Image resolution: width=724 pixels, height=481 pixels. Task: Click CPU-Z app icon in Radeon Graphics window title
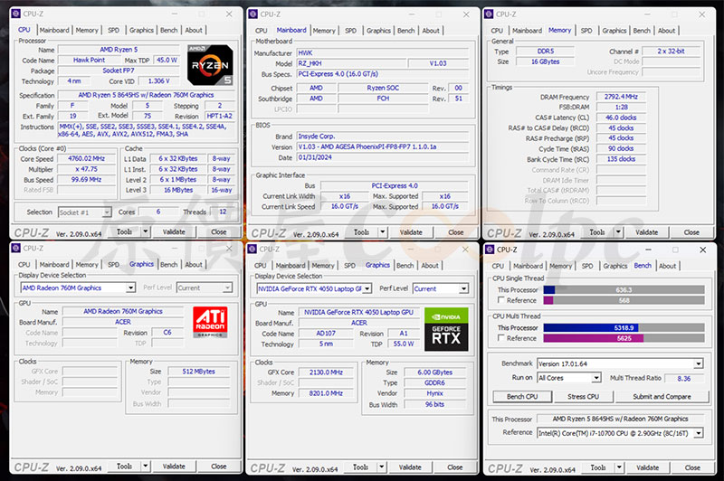point(15,249)
